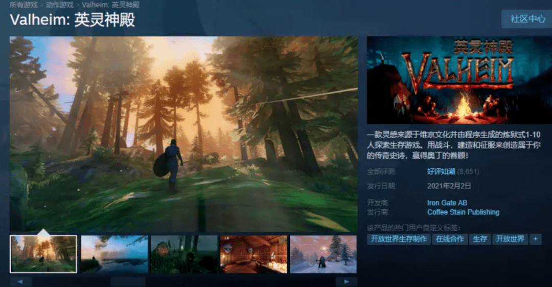
Task: Select the lake shore screenshot thumbnail
Action: pyautogui.click(x=114, y=254)
